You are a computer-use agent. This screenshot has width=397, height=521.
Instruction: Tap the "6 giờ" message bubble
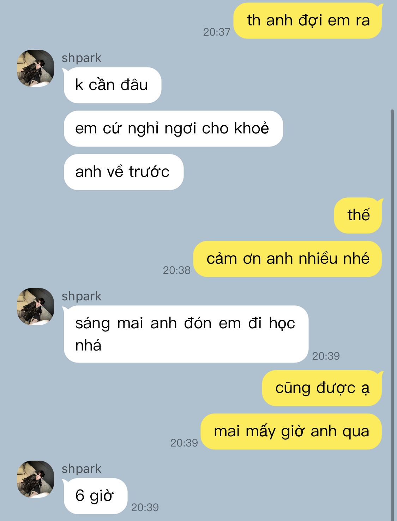[x=95, y=496]
